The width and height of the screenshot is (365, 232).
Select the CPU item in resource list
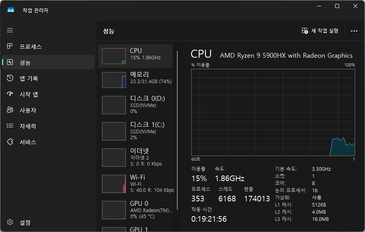pos(135,56)
